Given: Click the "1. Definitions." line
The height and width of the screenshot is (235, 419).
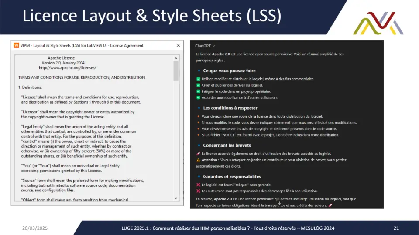Looking at the screenshot, I should [30, 87].
